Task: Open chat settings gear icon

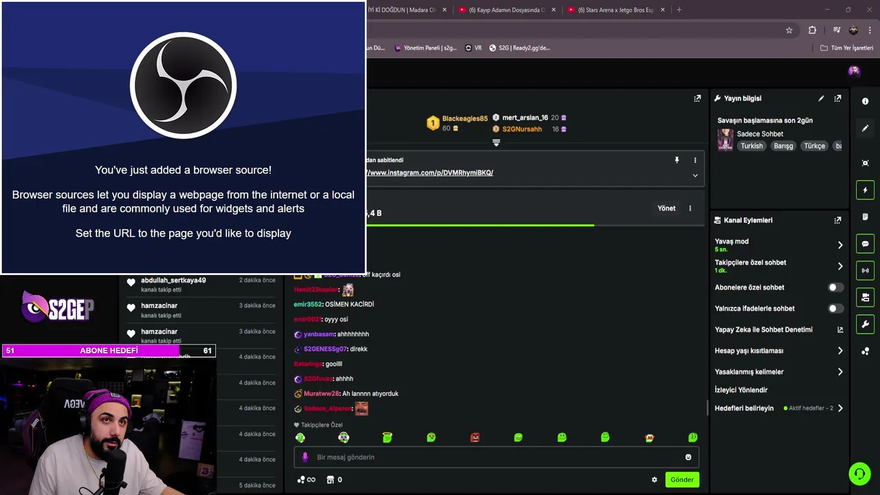Action: 654,480
